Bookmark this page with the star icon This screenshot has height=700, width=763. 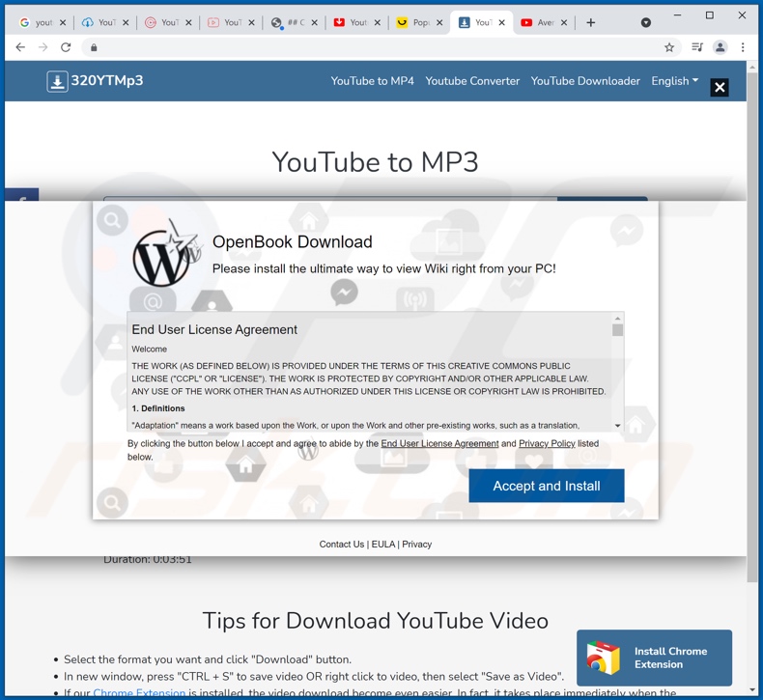[669, 47]
